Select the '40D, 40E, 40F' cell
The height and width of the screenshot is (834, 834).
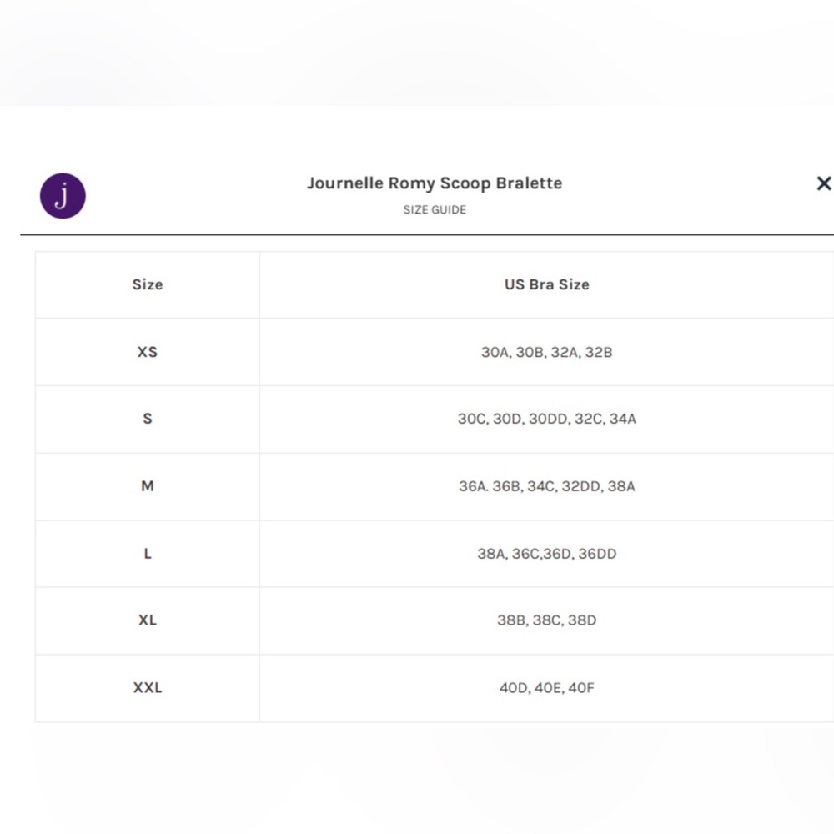tap(547, 688)
